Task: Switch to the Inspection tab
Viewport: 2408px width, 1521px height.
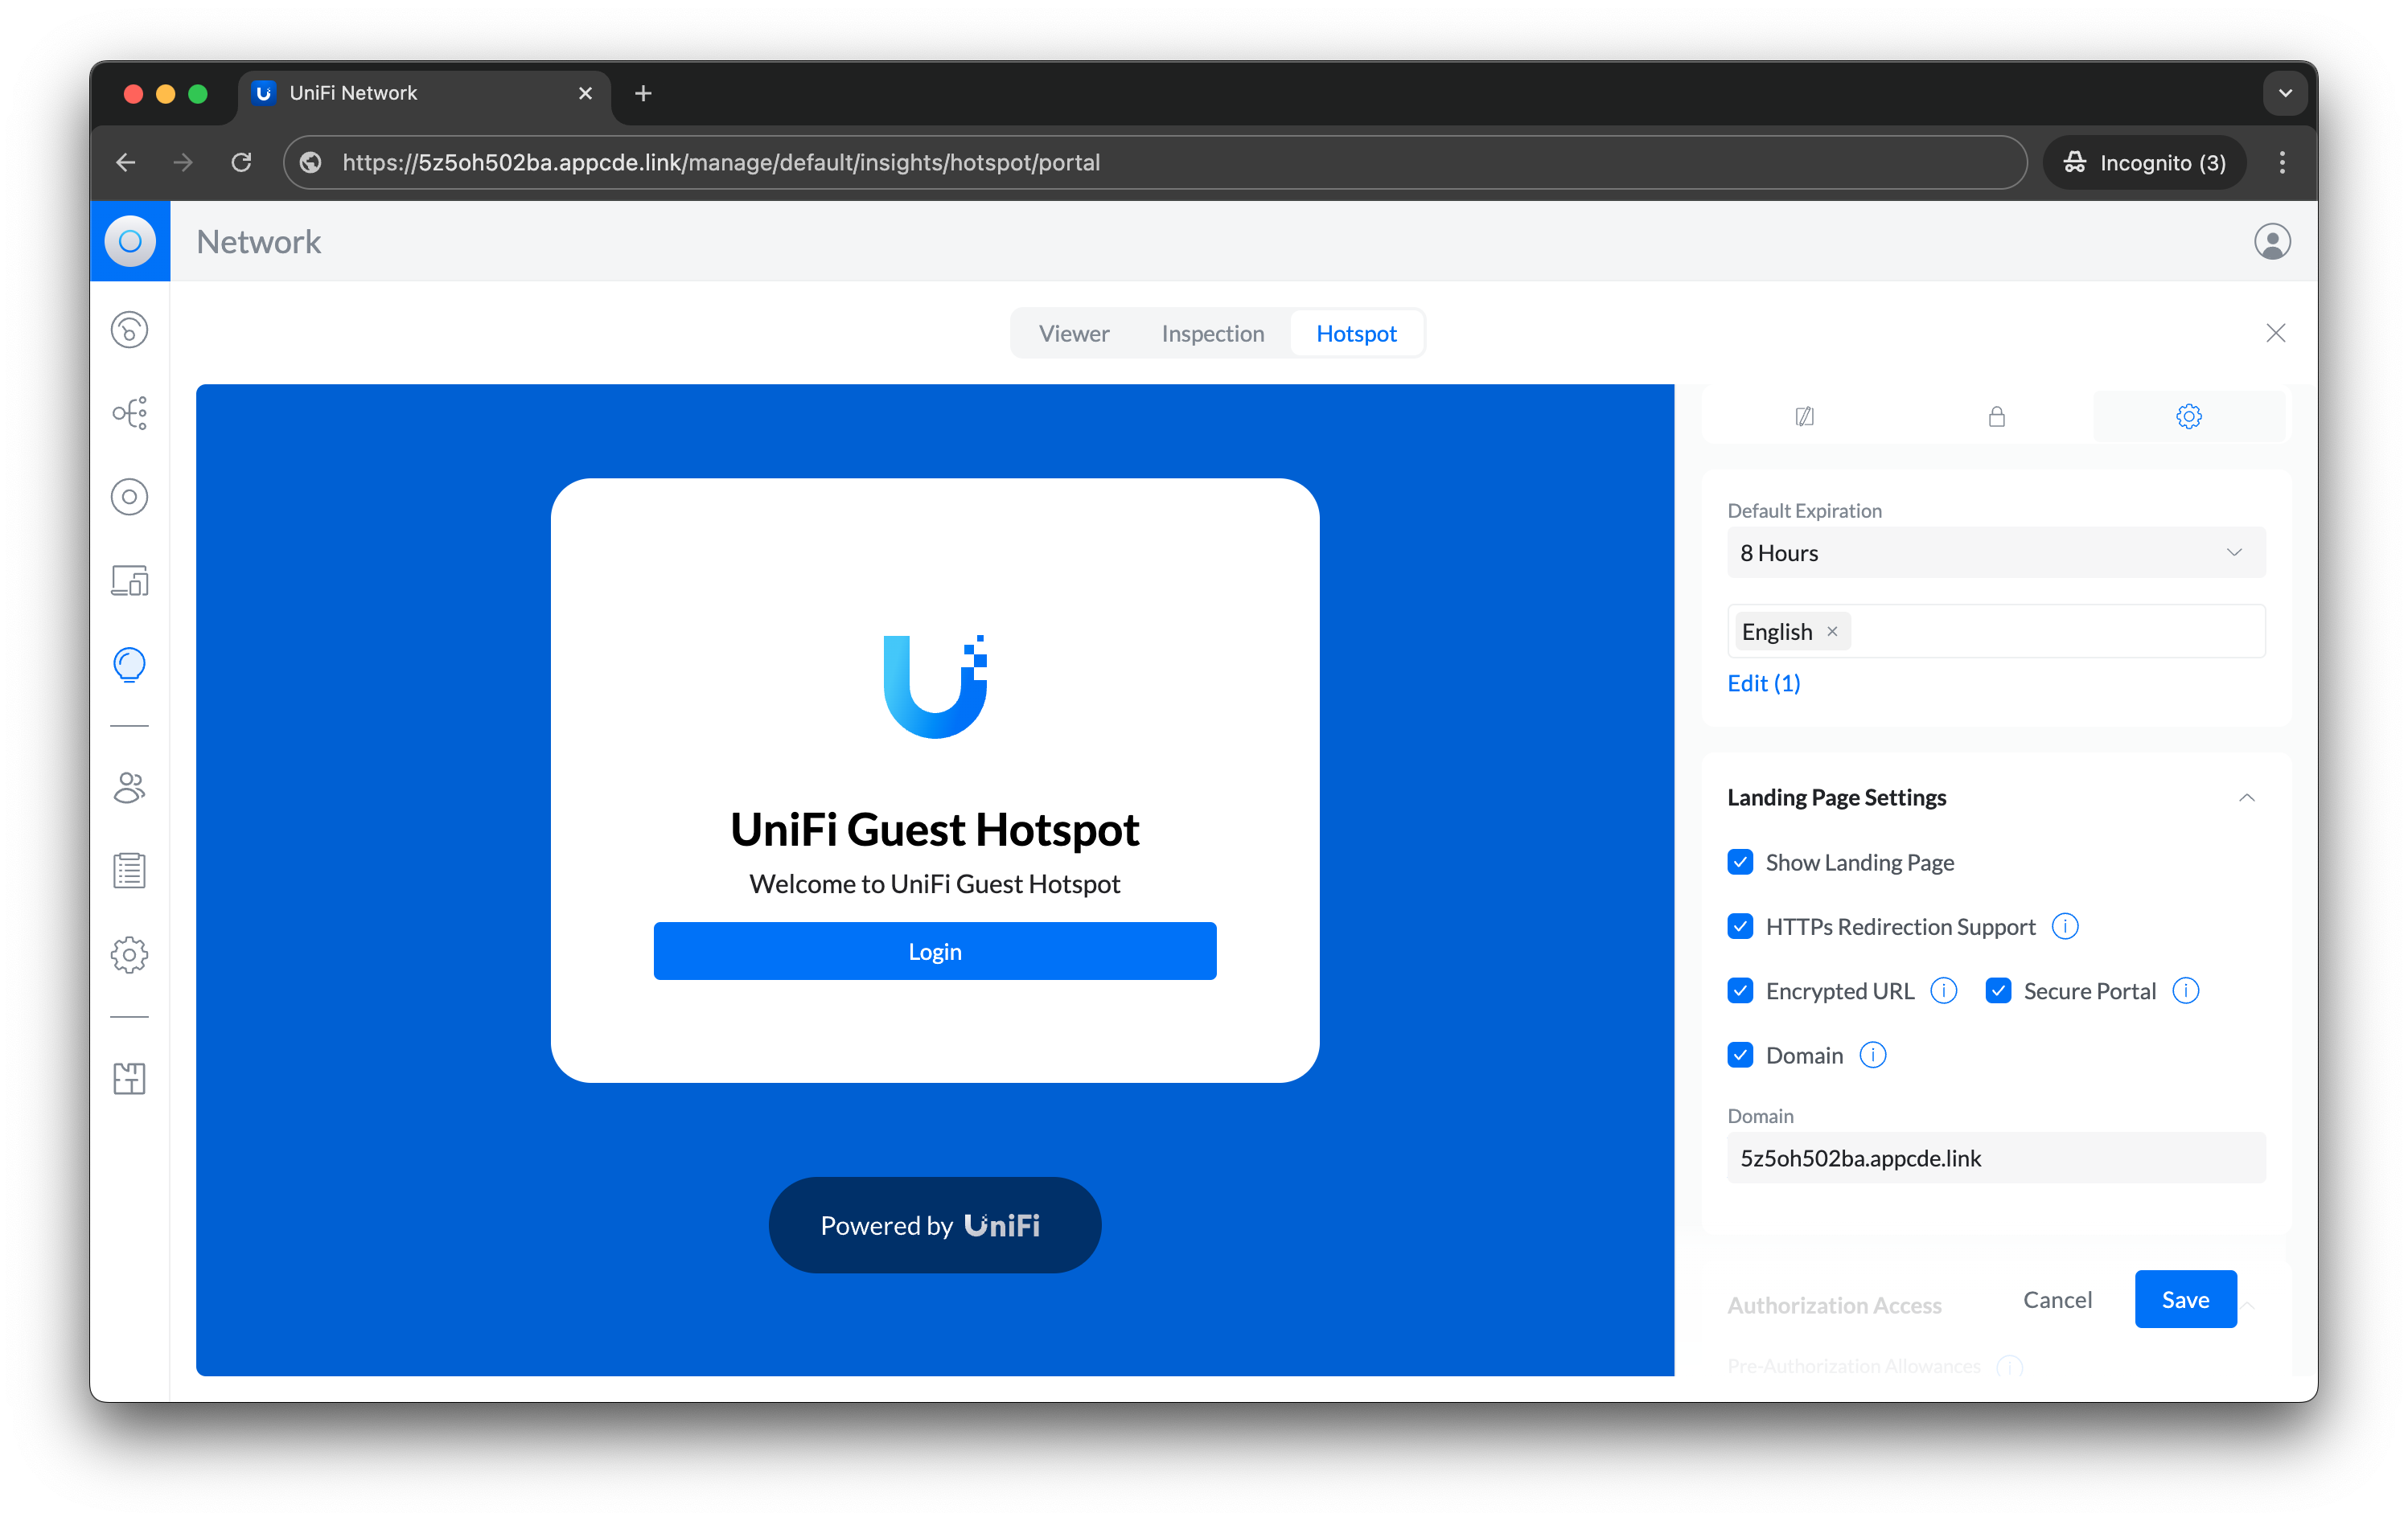Action: (1213, 333)
